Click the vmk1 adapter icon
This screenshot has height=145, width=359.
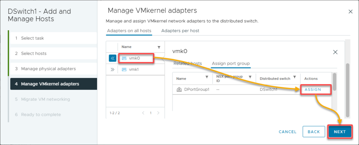click(x=124, y=70)
